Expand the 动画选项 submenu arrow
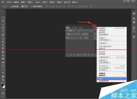The image size is (137, 99). point(125,73)
